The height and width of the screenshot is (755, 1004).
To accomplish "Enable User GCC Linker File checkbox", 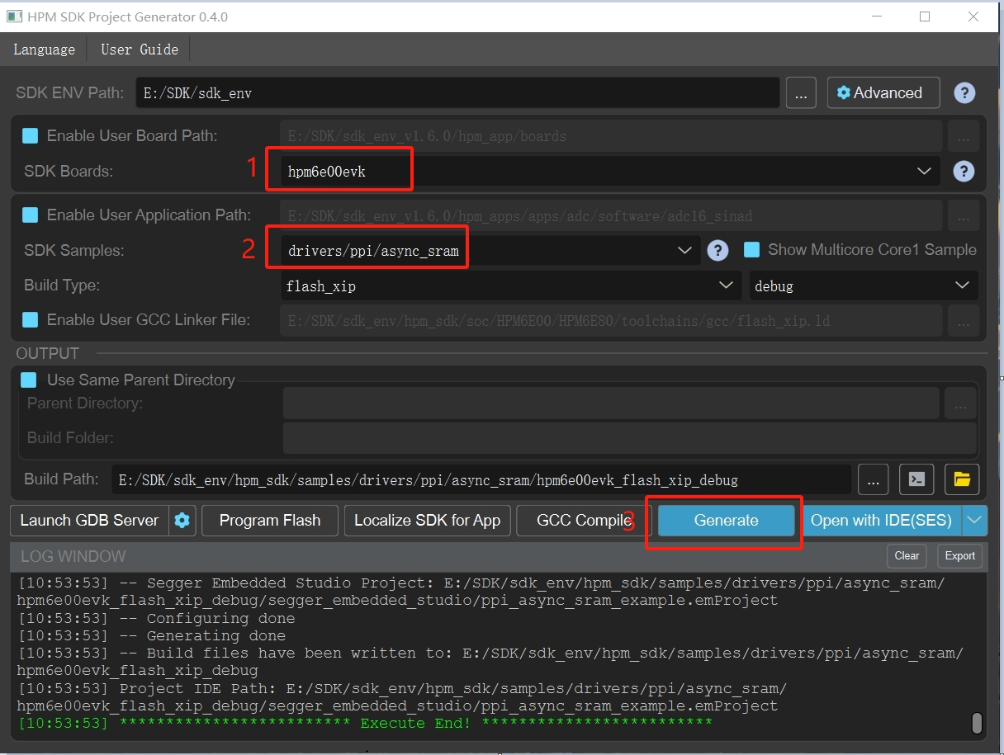I will 30,319.
